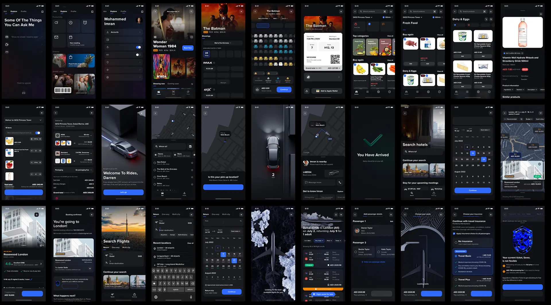The height and width of the screenshot is (305, 551).
Task: Tap Where to? field on rides screen
Action: (169, 146)
